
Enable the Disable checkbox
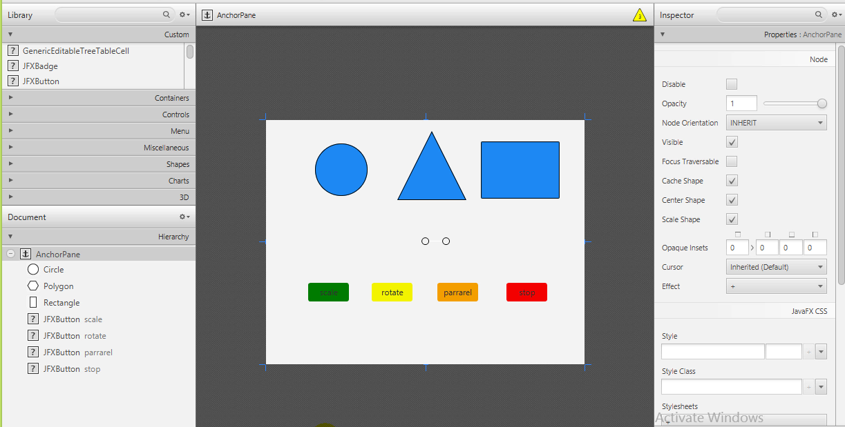coord(732,84)
